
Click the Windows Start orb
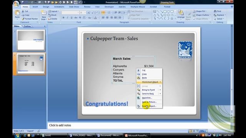point(17,135)
